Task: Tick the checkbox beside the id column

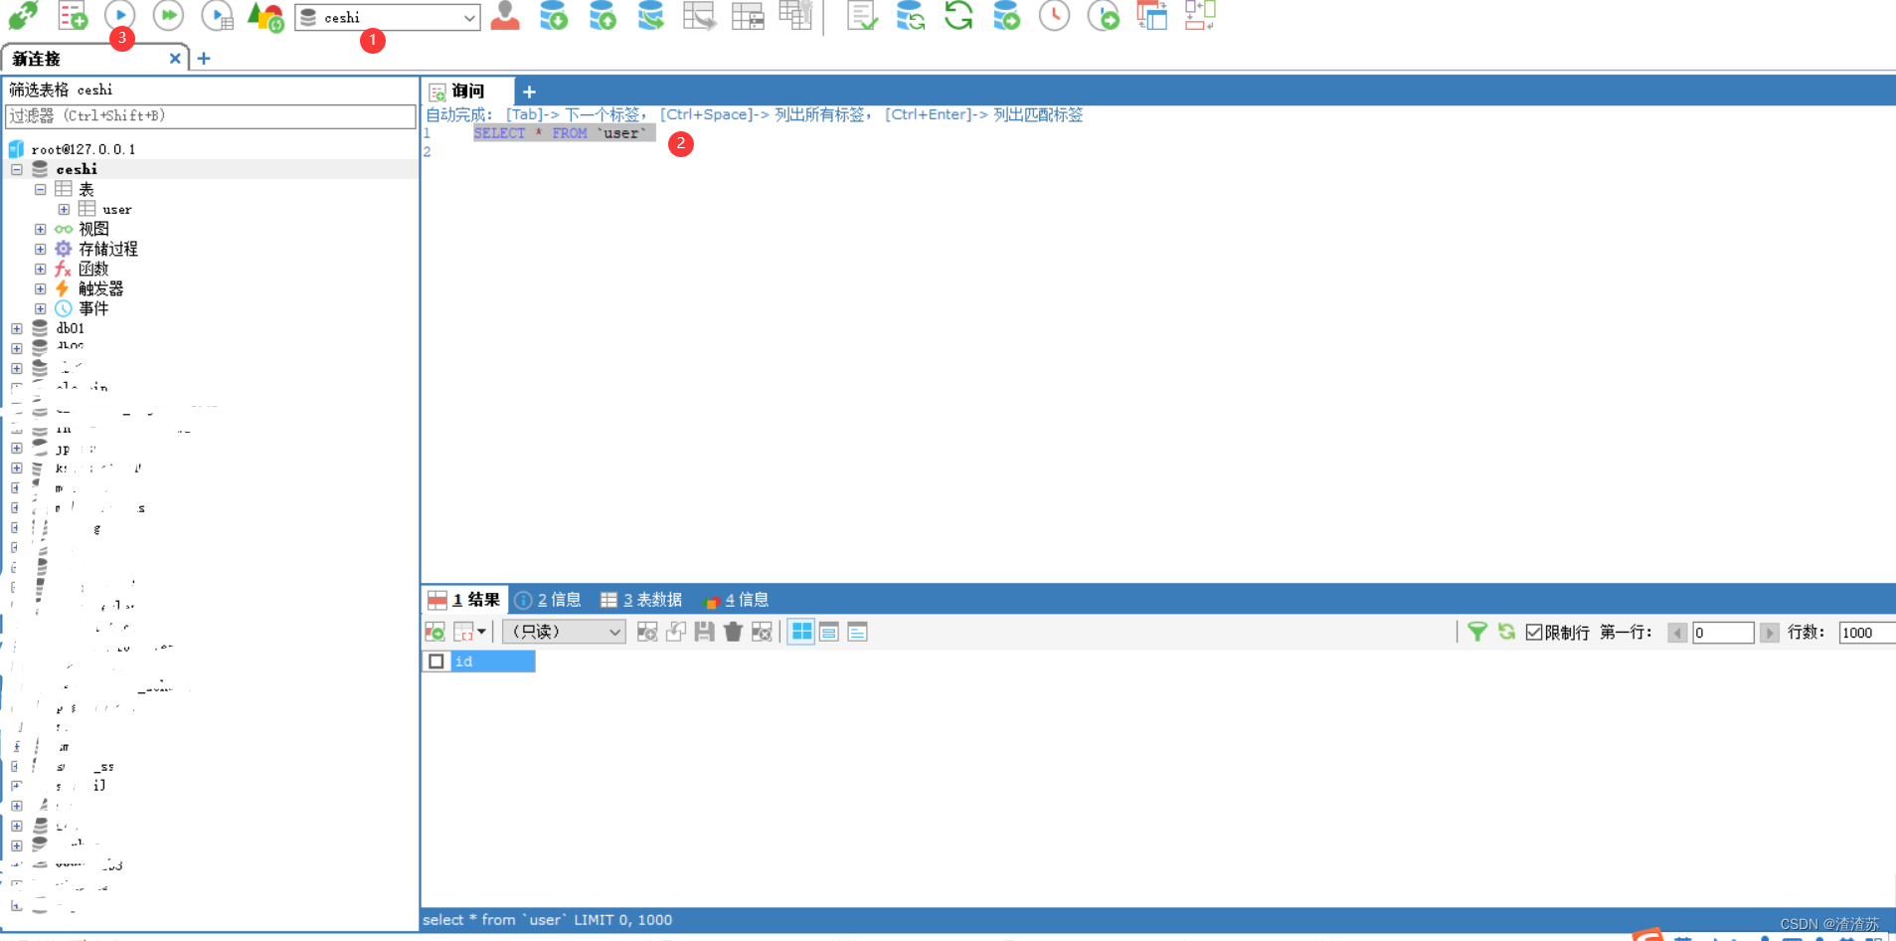Action: tap(436, 661)
